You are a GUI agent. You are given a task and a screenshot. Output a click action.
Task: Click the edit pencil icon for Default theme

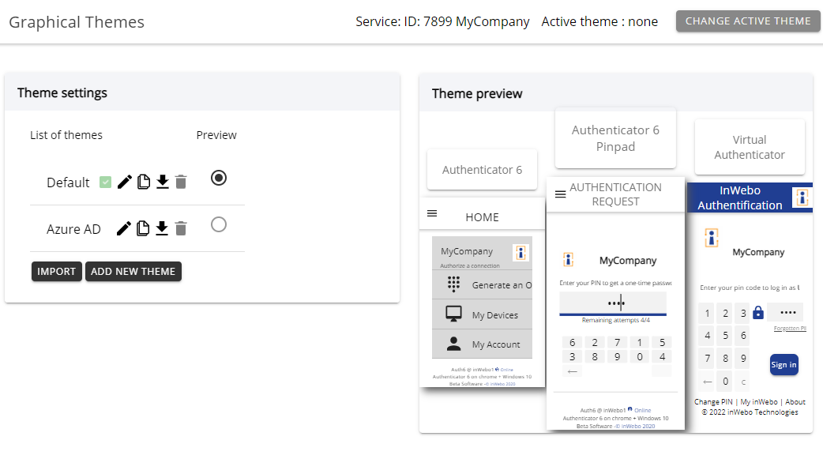click(124, 182)
